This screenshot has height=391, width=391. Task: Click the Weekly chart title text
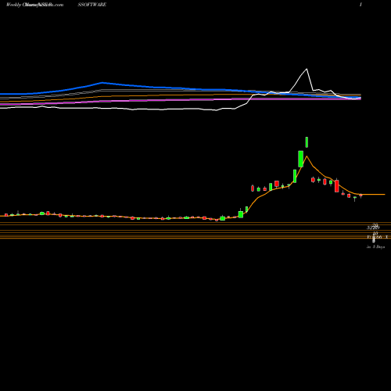pos(34,5)
